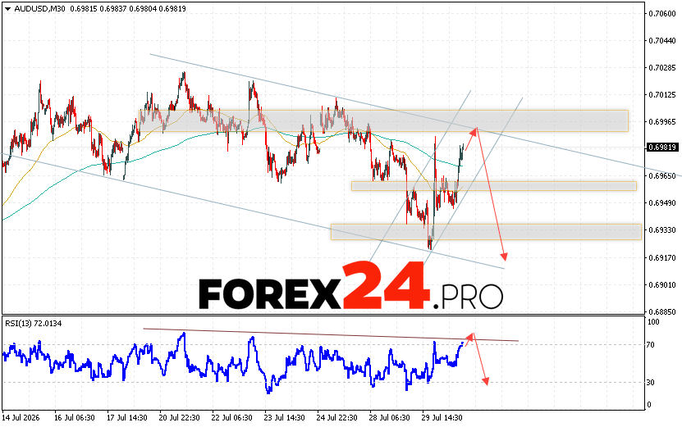Select the RSI(13) 72.0134 indicator label
This screenshot has width=682, height=427.
point(34,324)
